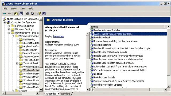Click the icon beside Enable user control over installs
Image resolution: width=171 pixels, height=96 pixels.
[x=92, y=52]
